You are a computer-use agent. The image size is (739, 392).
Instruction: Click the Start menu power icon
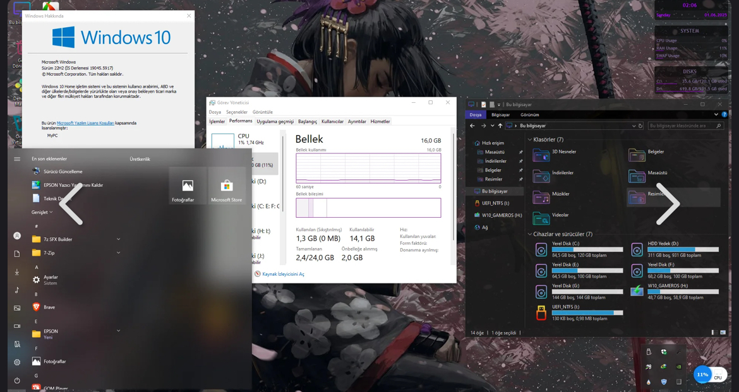pos(17,380)
